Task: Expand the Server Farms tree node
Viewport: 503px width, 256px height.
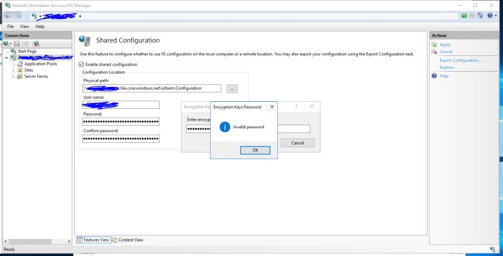Action: point(13,77)
